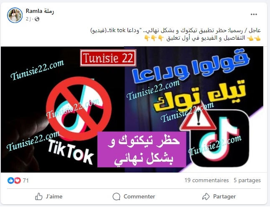The image size is (270, 208).
Task: Open Ramla's profile picture
Action: [15, 15]
